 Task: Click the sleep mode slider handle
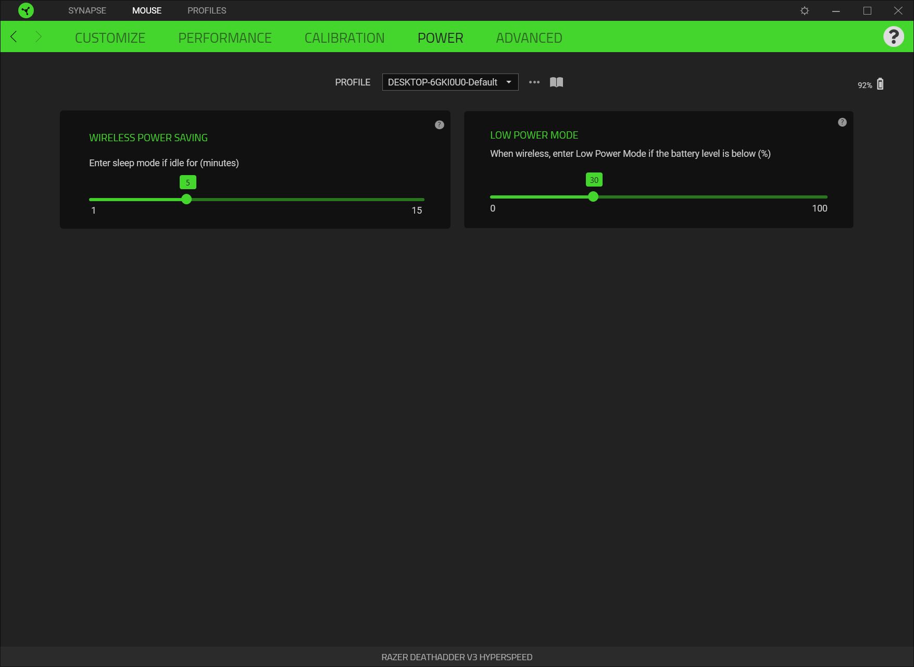pos(186,199)
